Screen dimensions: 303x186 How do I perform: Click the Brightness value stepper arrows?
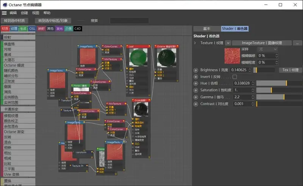point(250,70)
